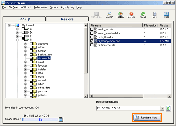Sort by the File version column header
176x126 pixels.
pos(150,25)
